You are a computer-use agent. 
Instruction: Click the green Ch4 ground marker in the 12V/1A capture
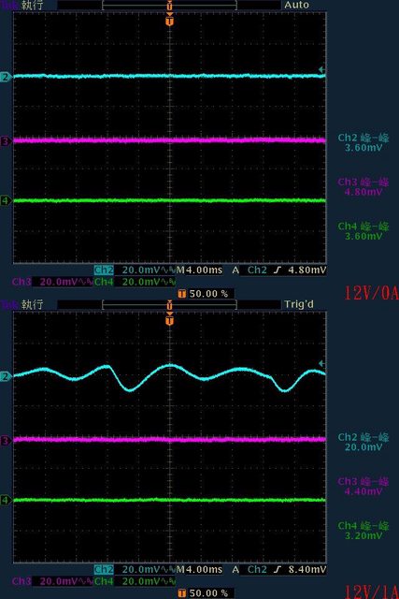coord(6,500)
